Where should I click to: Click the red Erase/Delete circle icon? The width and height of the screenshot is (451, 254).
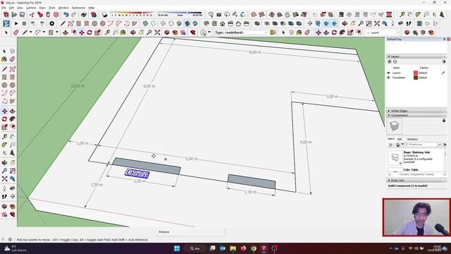(x=56, y=14)
